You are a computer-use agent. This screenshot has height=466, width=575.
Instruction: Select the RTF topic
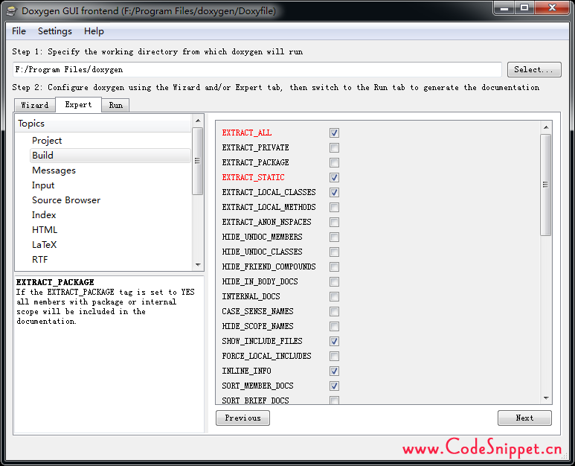110,260
